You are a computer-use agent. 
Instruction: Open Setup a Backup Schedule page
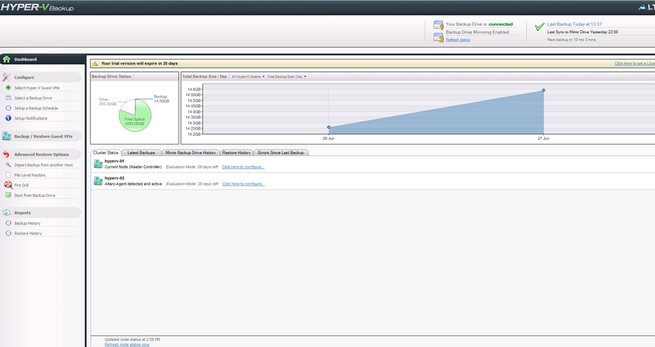coord(36,108)
